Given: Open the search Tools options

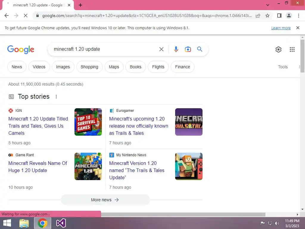Looking at the screenshot, I should pos(283,67).
